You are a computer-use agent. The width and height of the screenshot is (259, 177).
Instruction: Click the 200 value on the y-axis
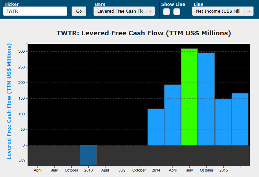tap(21, 83)
